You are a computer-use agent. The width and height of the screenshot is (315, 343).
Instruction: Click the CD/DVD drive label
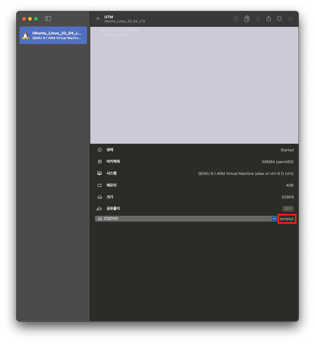coord(111,219)
